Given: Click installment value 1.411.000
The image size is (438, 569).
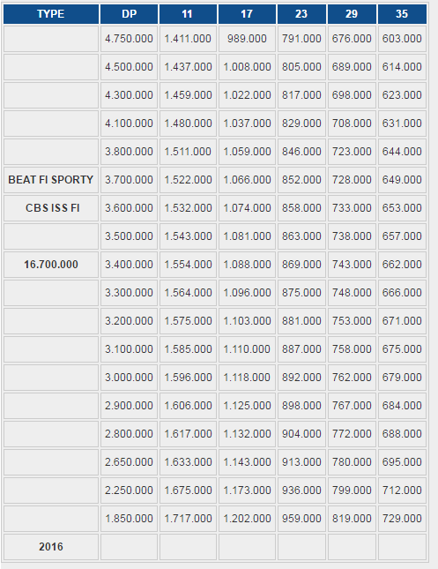Looking at the screenshot, I should point(188,39).
